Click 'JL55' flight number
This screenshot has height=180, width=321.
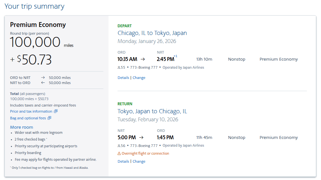pyautogui.click(x=121, y=68)
